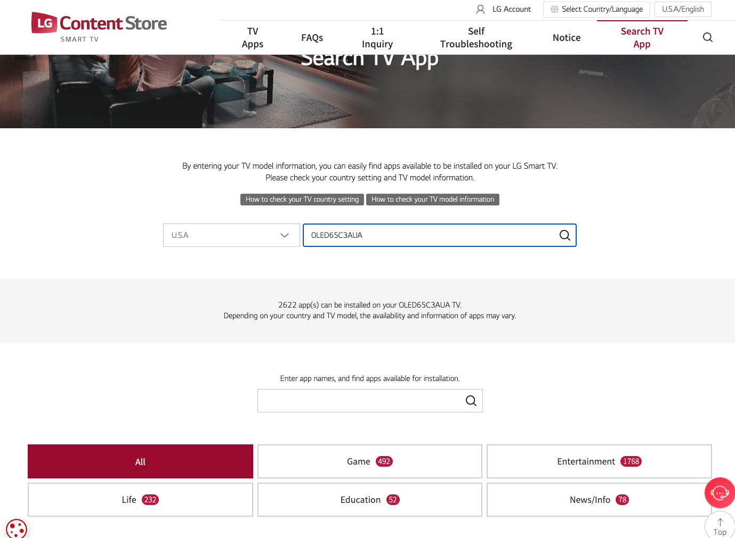This screenshot has height=538, width=735.
Task: Click the text "Enter app names, and find apps available for installation."
Action: point(370,378)
